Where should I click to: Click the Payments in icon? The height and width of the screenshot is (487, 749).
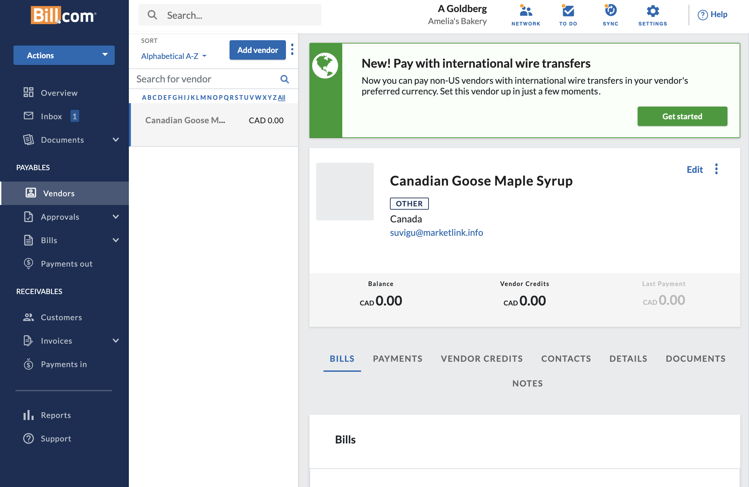pos(29,364)
